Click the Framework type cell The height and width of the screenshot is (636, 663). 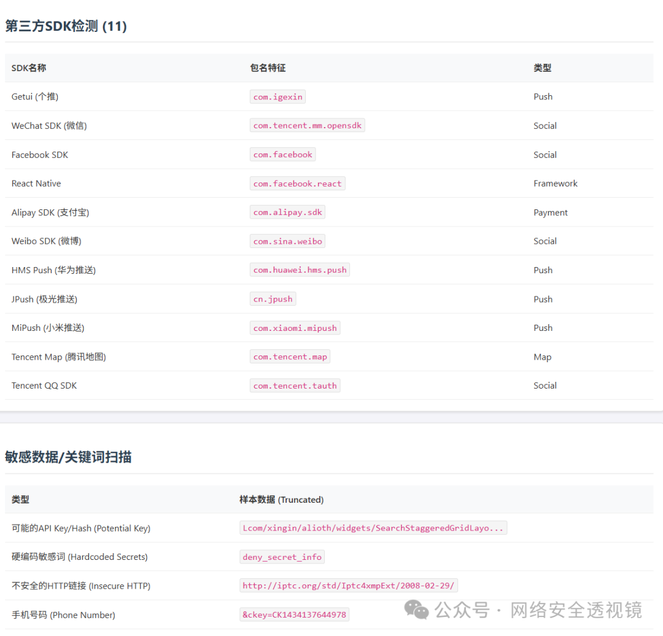[x=555, y=184]
